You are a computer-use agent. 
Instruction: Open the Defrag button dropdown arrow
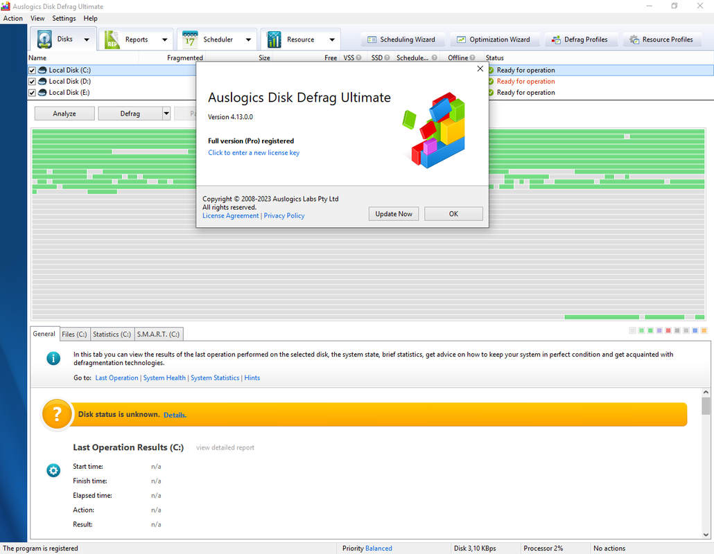(166, 114)
